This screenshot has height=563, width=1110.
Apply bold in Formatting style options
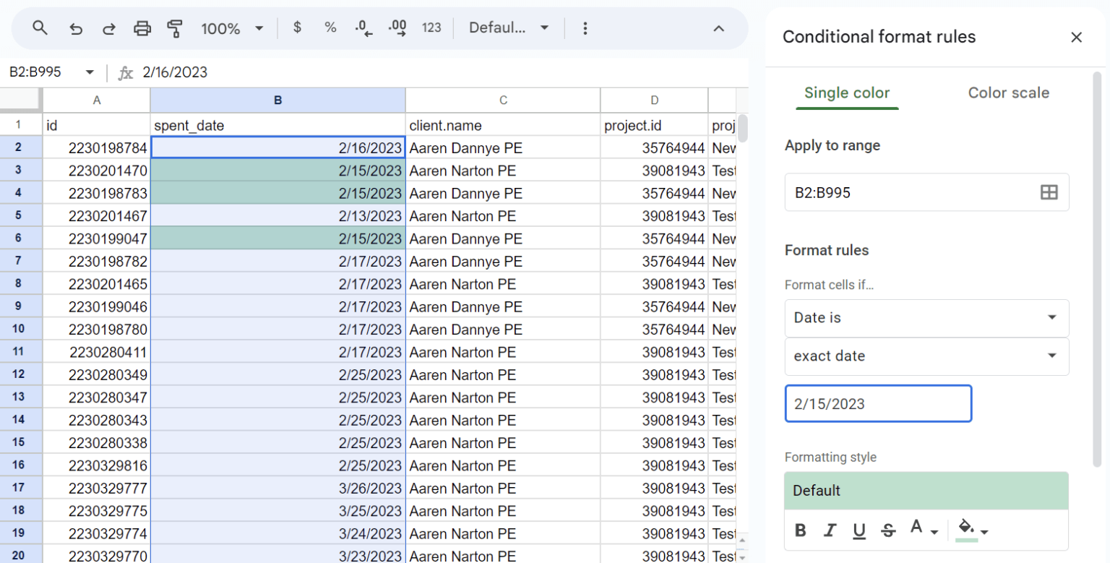click(x=800, y=530)
